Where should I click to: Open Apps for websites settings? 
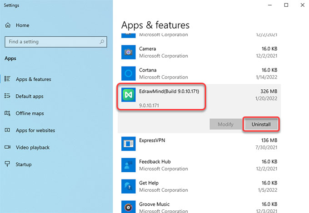tap(35, 130)
